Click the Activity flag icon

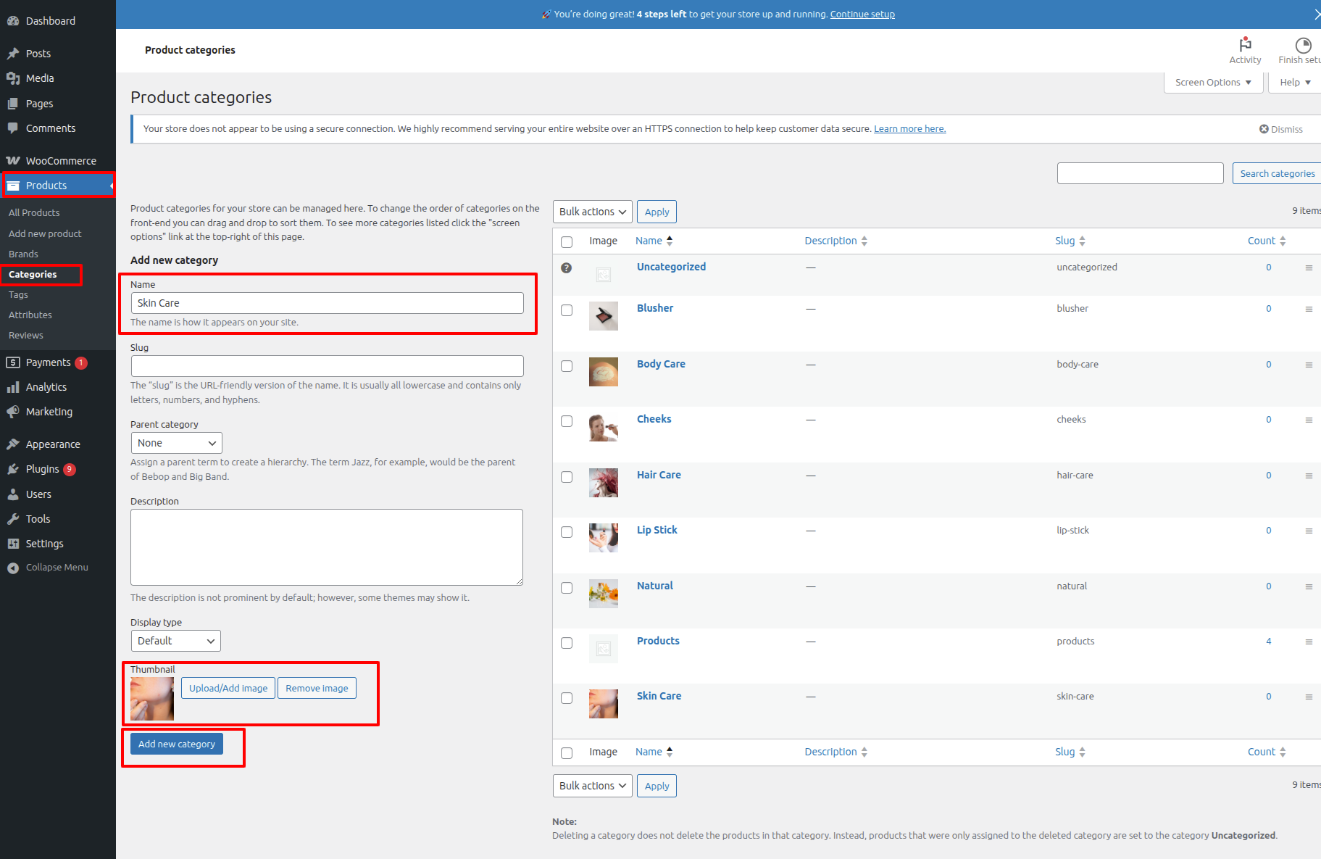pos(1245,45)
